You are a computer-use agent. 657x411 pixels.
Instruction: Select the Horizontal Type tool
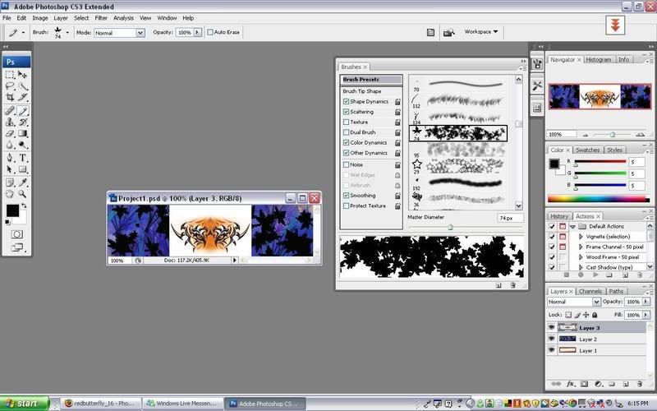[x=23, y=157]
